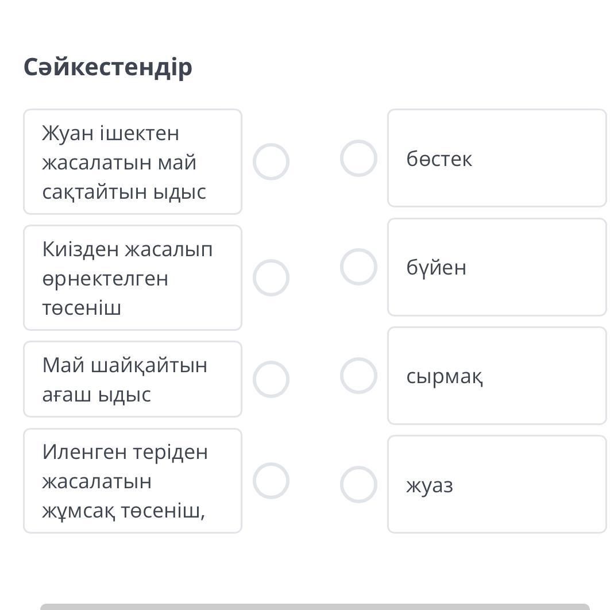Image resolution: width=610 pixels, height=610 pixels.
Task: Click the 'Сәйкестендір' heading
Action: tap(108, 67)
